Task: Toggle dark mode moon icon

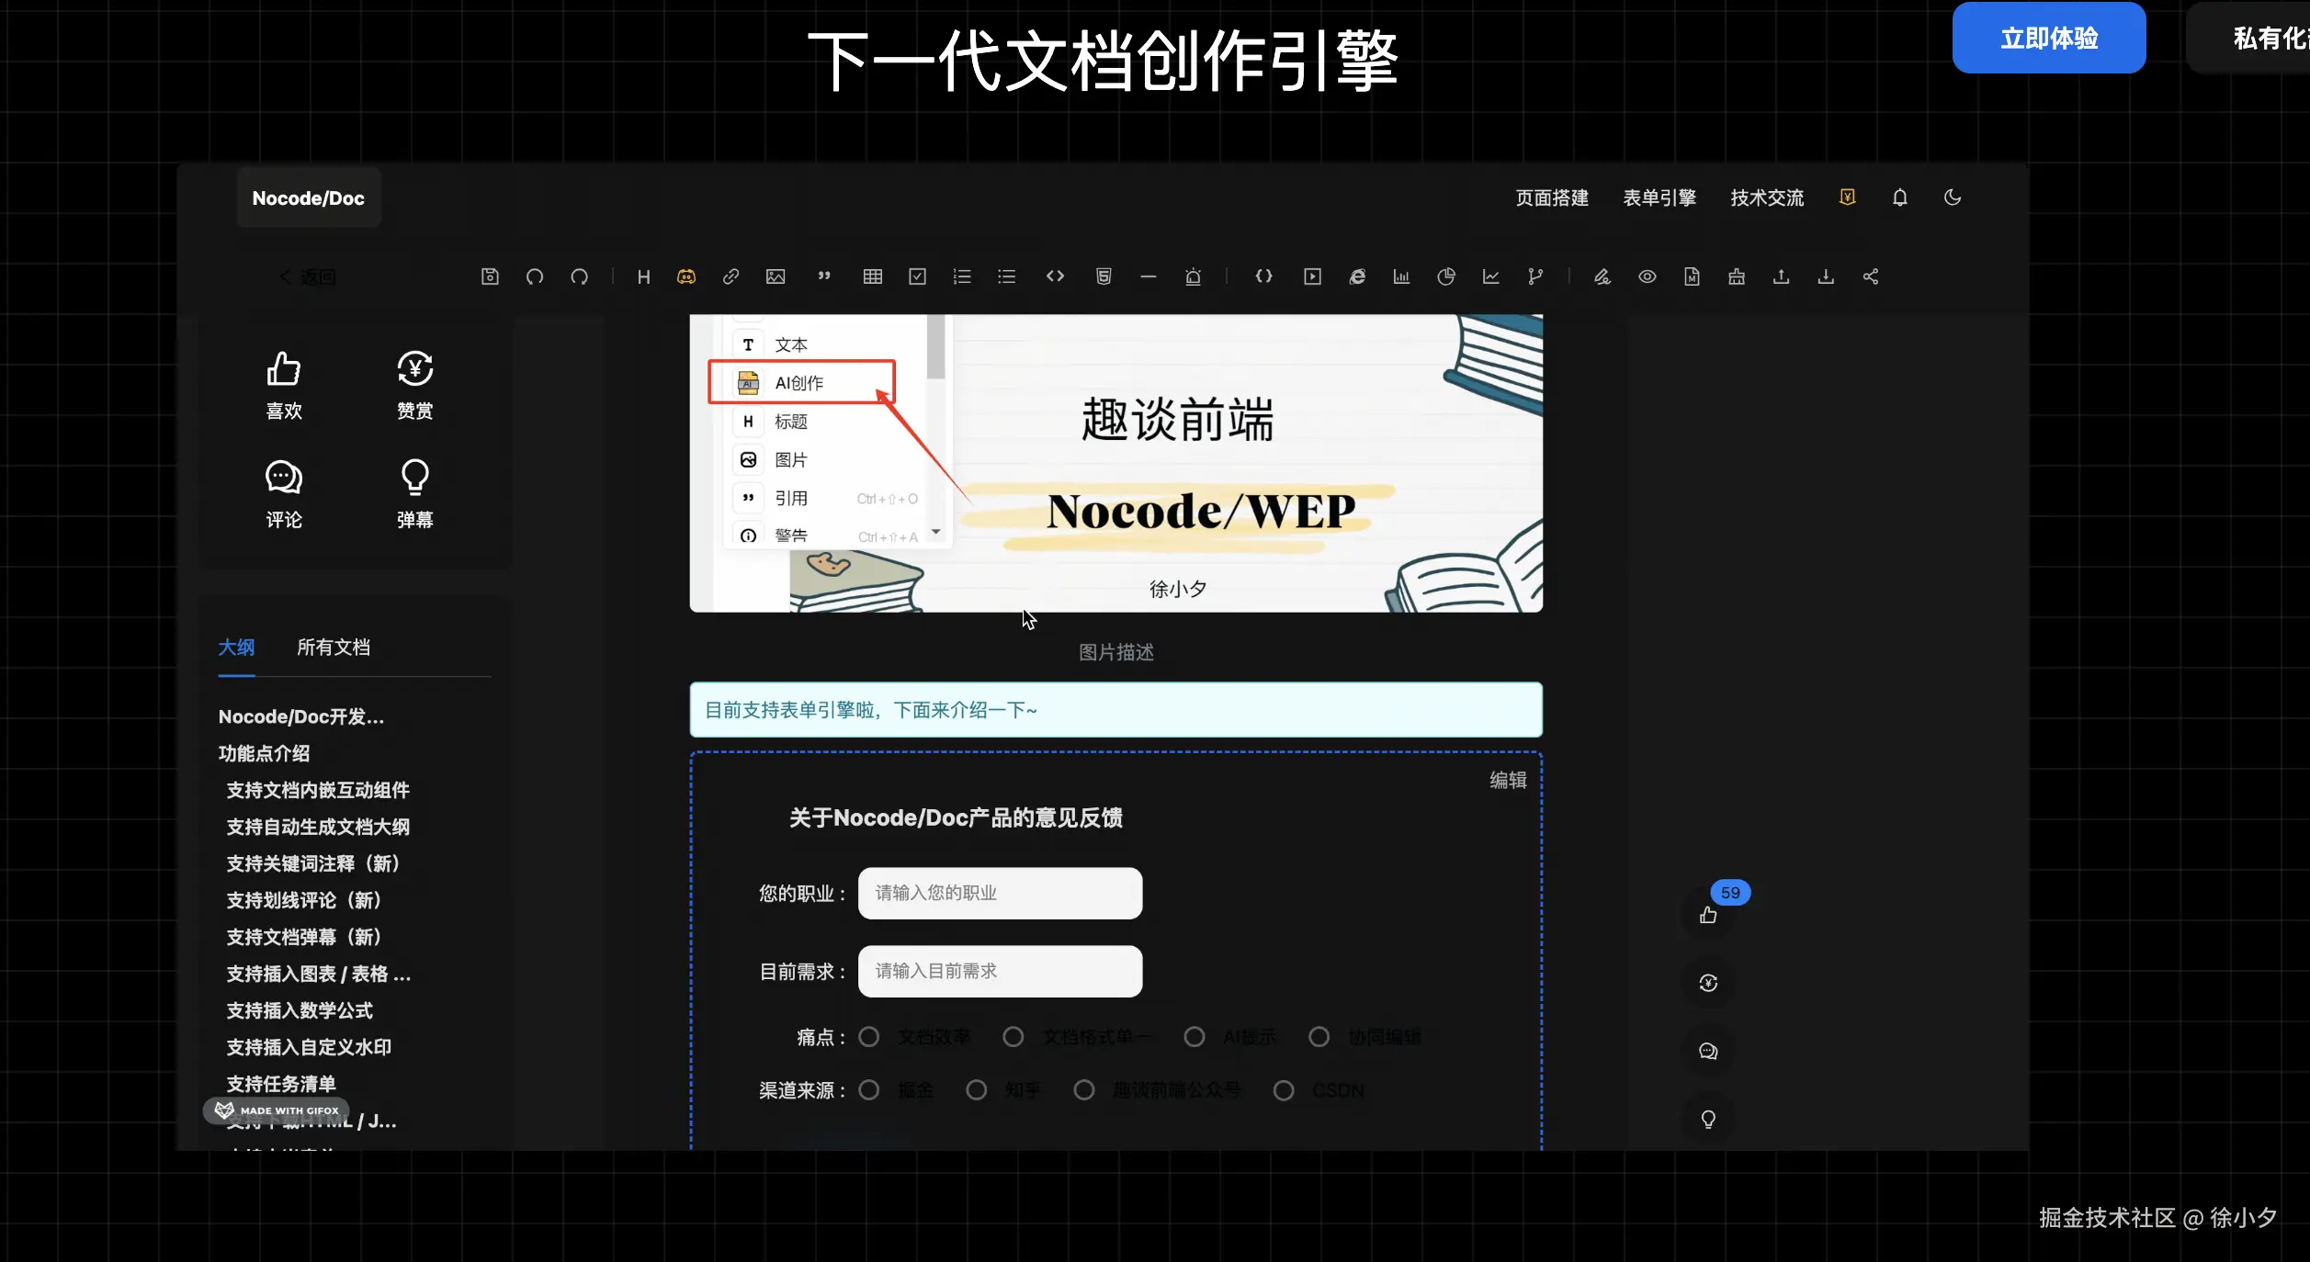Action: pos(1953,197)
